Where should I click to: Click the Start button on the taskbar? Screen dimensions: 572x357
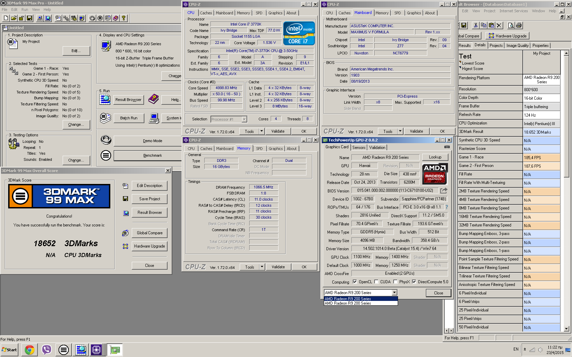pyautogui.click(x=9, y=350)
